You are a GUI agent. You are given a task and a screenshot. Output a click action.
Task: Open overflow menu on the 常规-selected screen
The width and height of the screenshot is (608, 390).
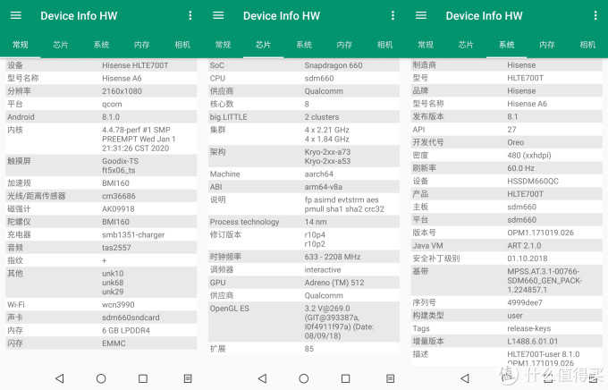pos(190,15)
